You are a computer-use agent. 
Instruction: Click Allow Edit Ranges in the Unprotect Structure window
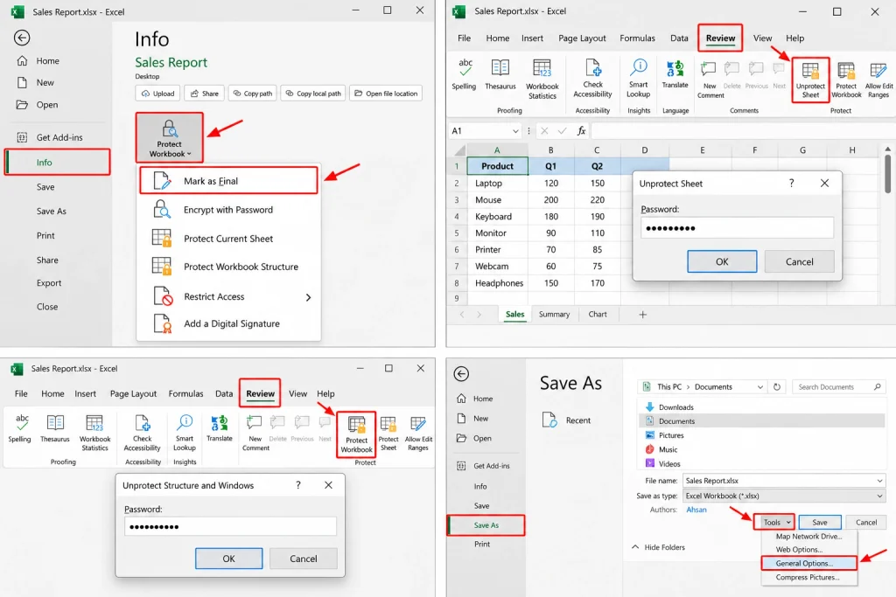[x=418, y=434]
